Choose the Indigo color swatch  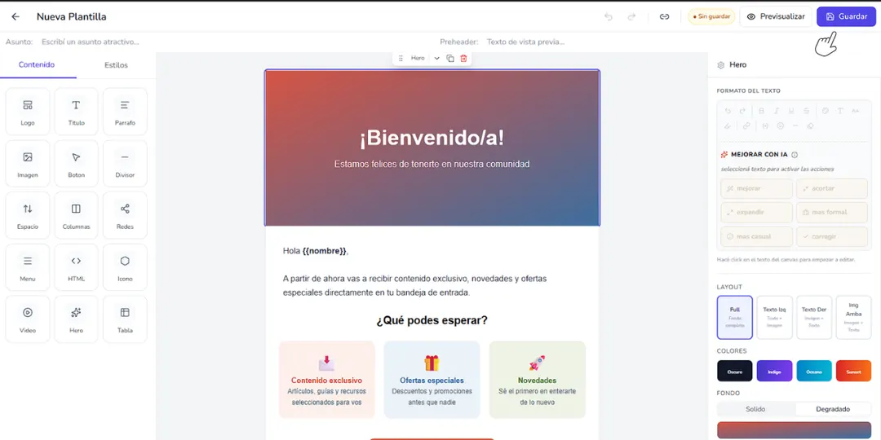(775, 371)
